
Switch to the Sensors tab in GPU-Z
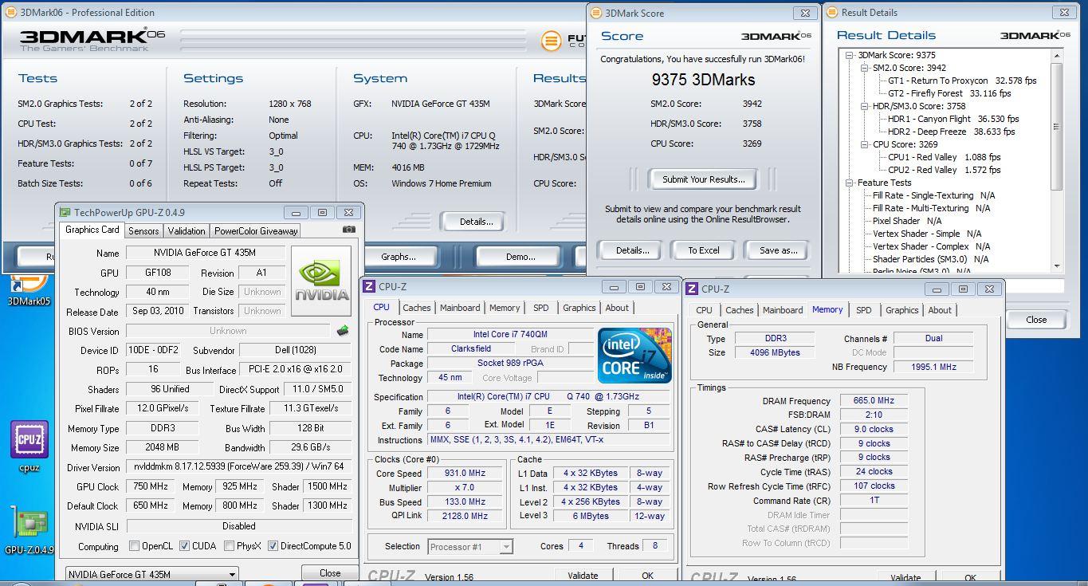pos(143,231)
